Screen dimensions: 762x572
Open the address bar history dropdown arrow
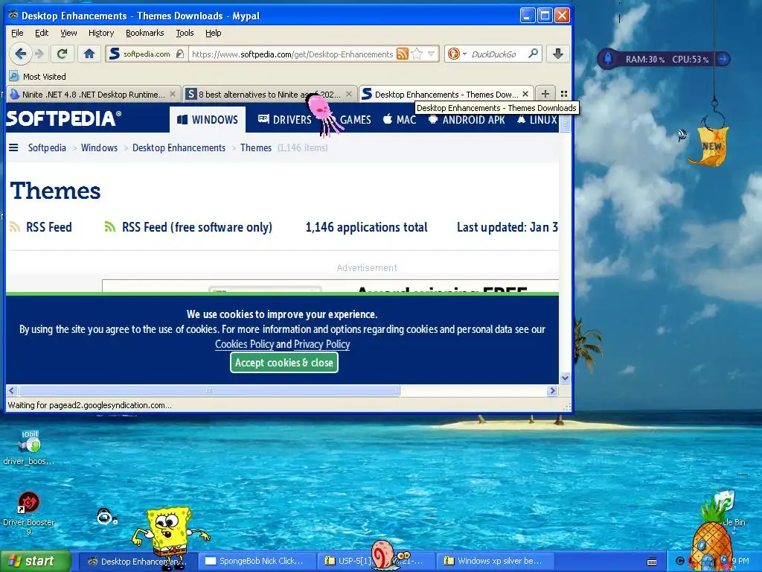[431, 54]
